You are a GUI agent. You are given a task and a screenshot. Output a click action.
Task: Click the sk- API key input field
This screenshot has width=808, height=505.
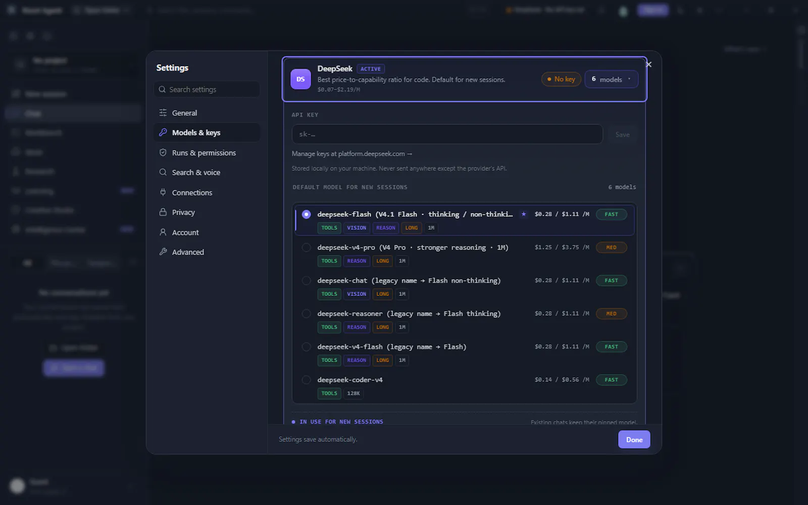point(447,134)
